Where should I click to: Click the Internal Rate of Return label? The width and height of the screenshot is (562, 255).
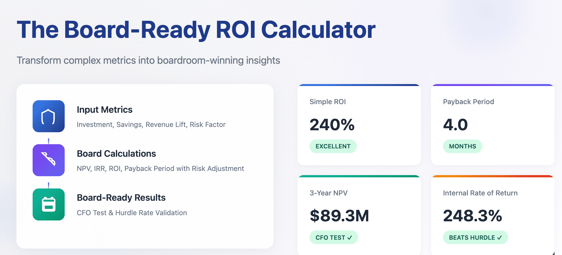pos(480,193)
